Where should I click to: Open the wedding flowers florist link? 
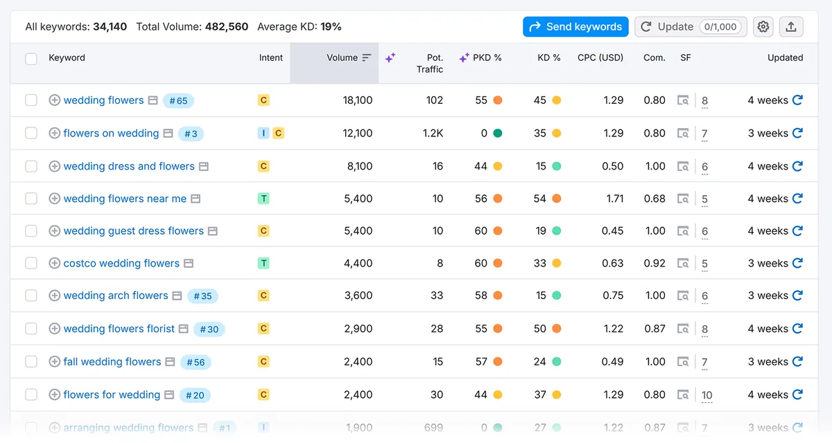[x=119, y=329]
